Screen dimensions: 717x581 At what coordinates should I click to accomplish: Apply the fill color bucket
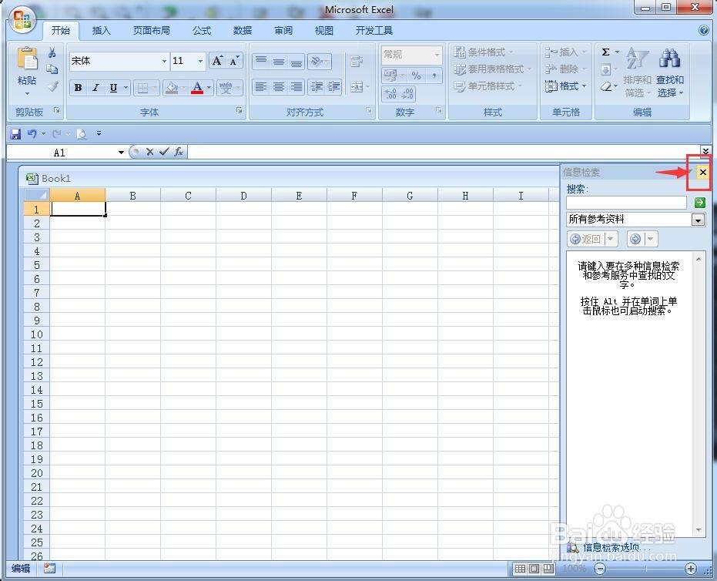(172, 87)
